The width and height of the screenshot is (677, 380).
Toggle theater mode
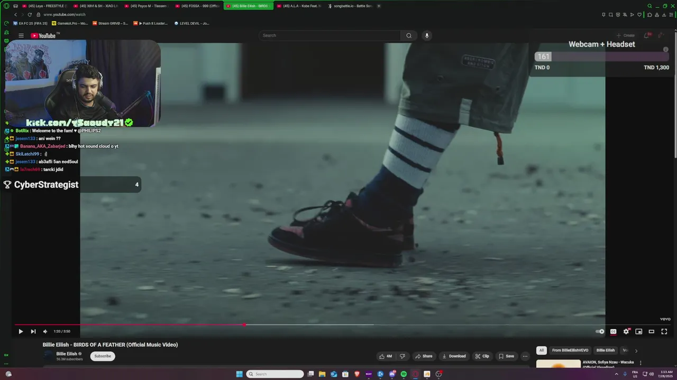tap(652, 331)
